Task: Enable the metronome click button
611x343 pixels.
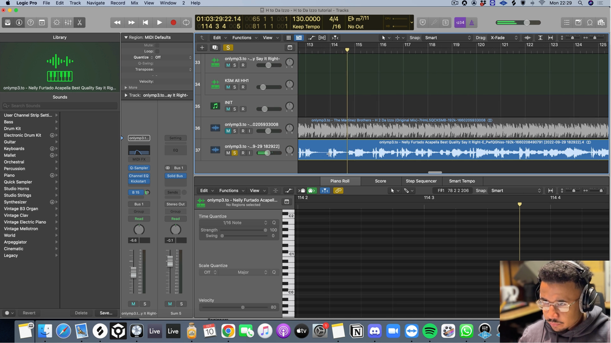Action: (x=472, y=23)
